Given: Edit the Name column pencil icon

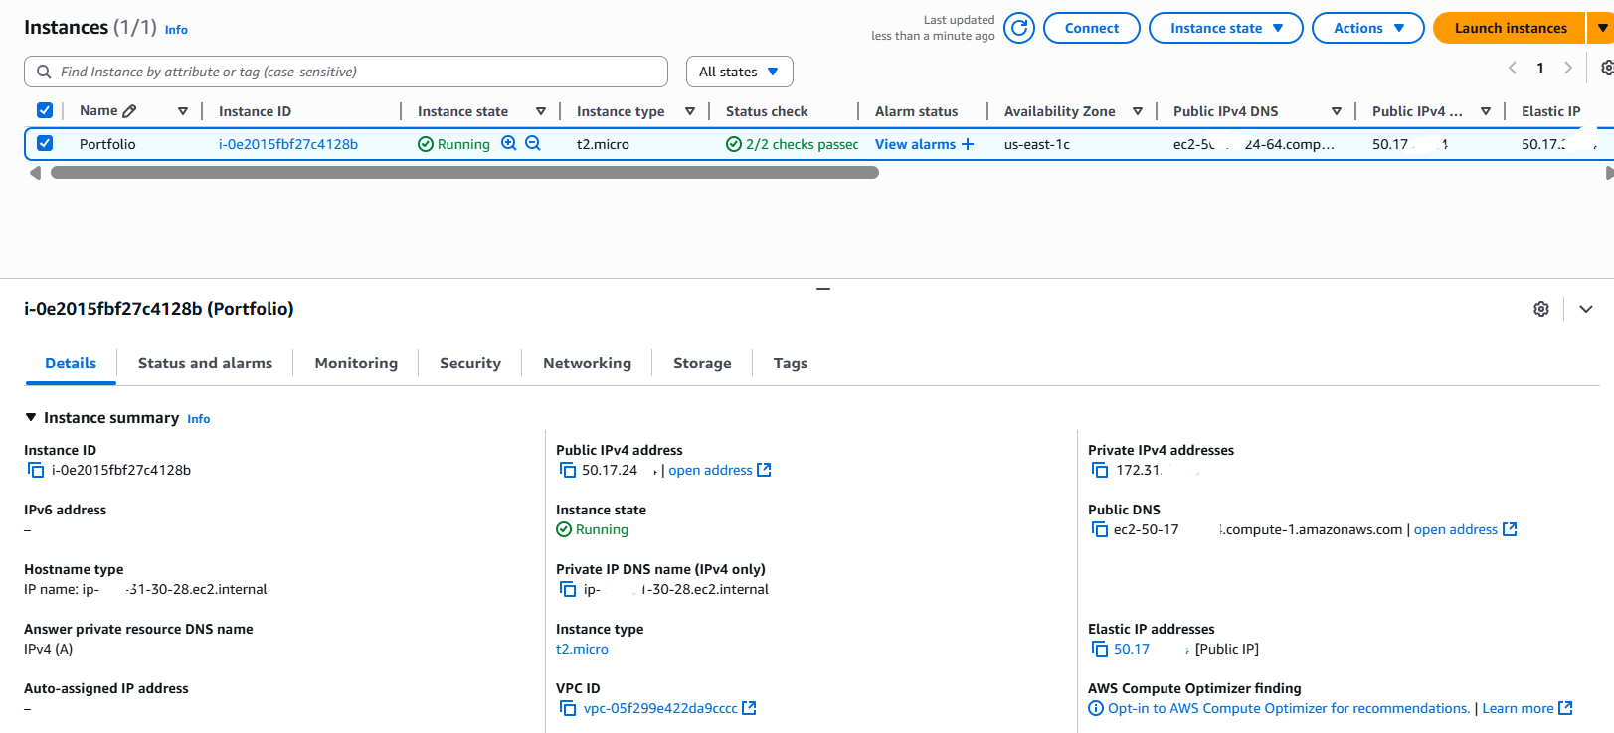Looking at the screenshot, I should point(129,111).
